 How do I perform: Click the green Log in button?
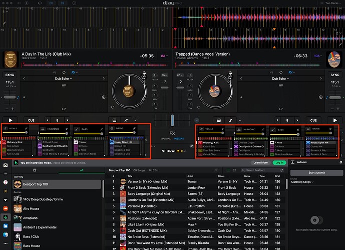pos(279,163)
